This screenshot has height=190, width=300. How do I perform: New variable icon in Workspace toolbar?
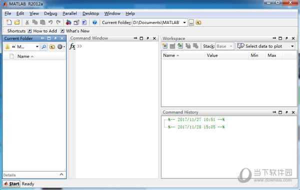[164, 46]
